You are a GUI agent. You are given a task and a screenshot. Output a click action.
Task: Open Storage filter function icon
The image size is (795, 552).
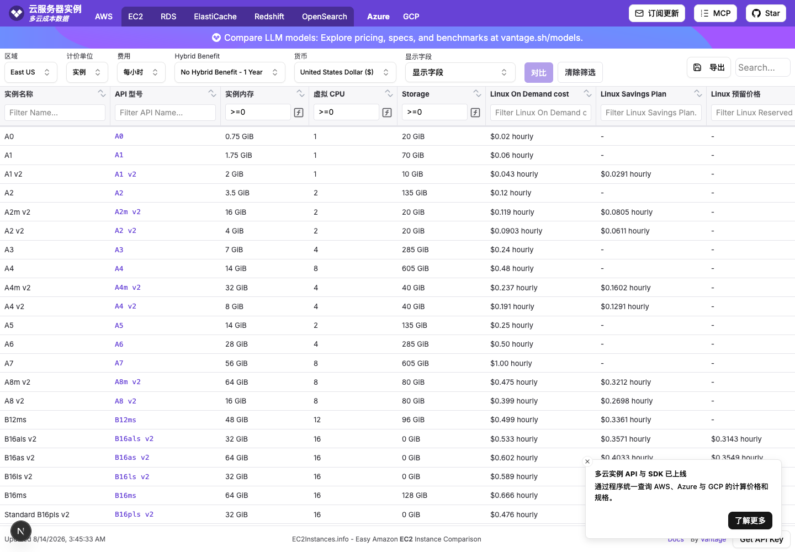tap(475, 113)
